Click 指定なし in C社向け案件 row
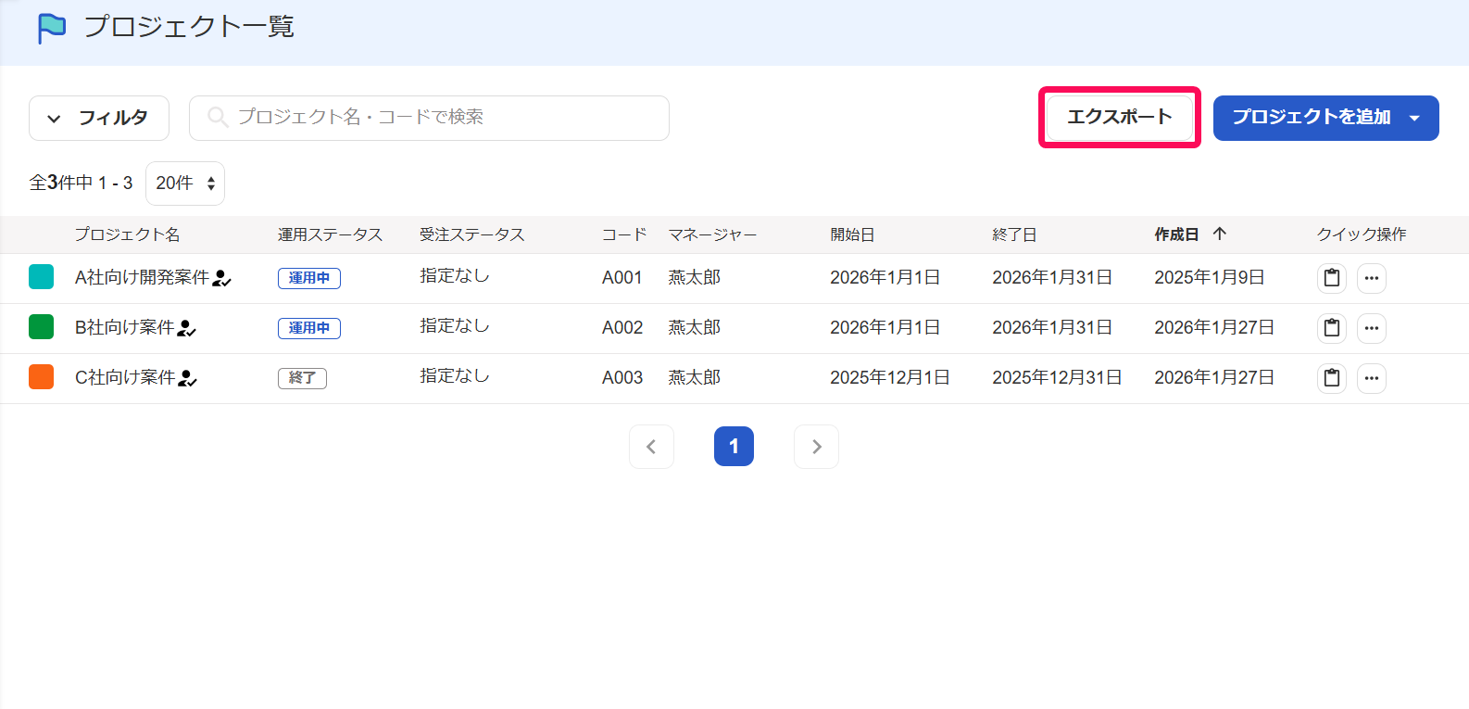Viewport: 1469px width, 709px height. click(454, 376)
